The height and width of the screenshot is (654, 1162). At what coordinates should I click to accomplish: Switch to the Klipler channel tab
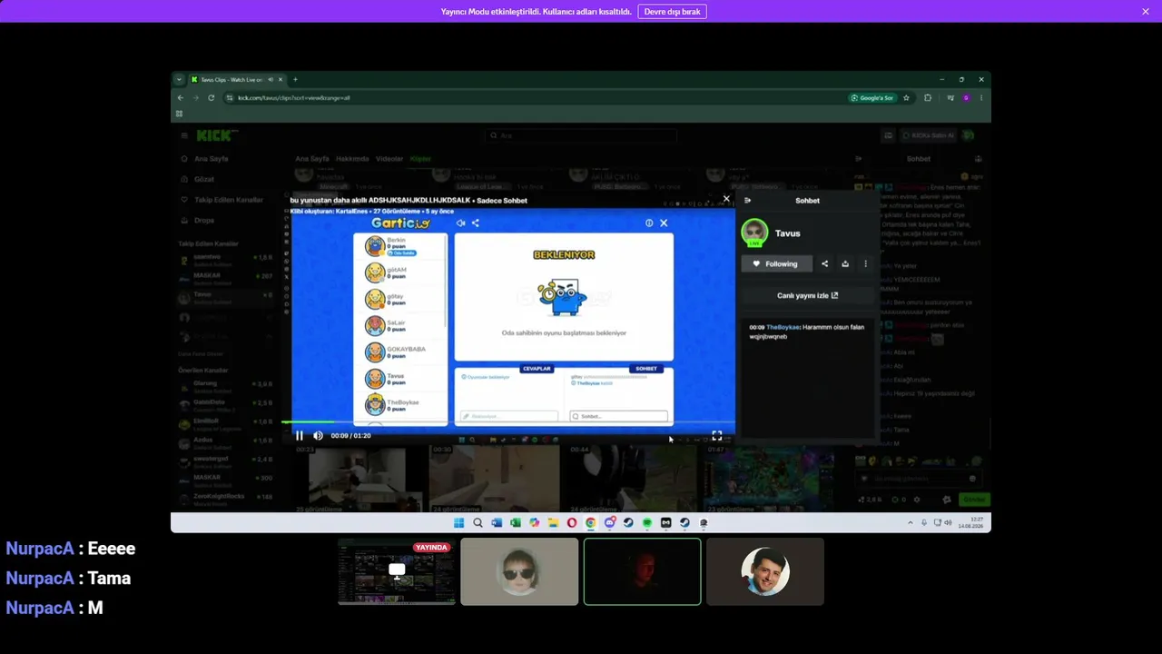(x=420, y=159)
